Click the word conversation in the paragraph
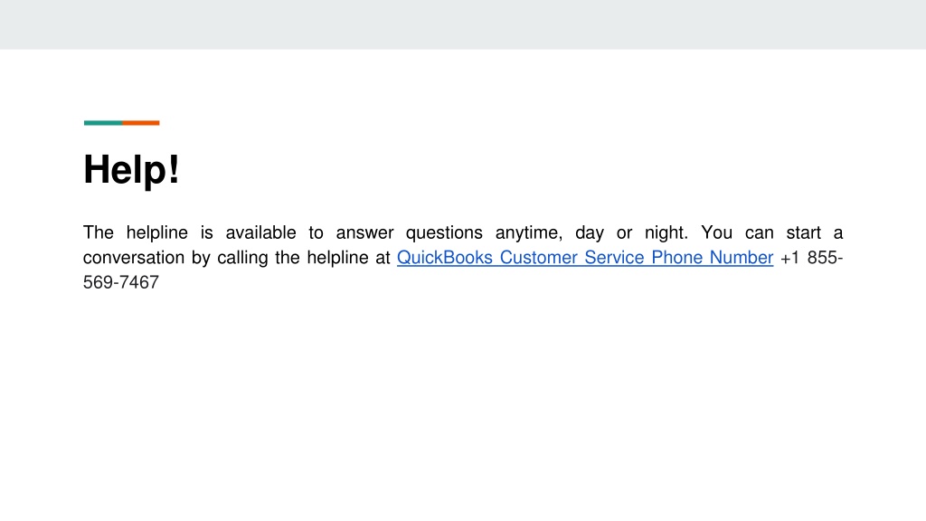The image size is (926, 521). (134, 258)
